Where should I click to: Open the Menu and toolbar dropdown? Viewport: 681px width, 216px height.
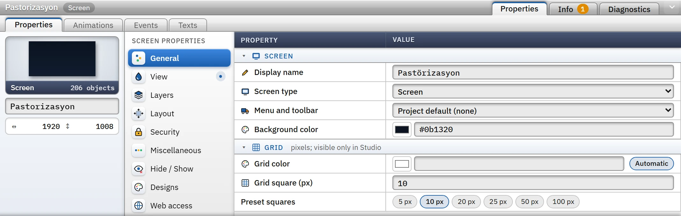pos(533,111)
